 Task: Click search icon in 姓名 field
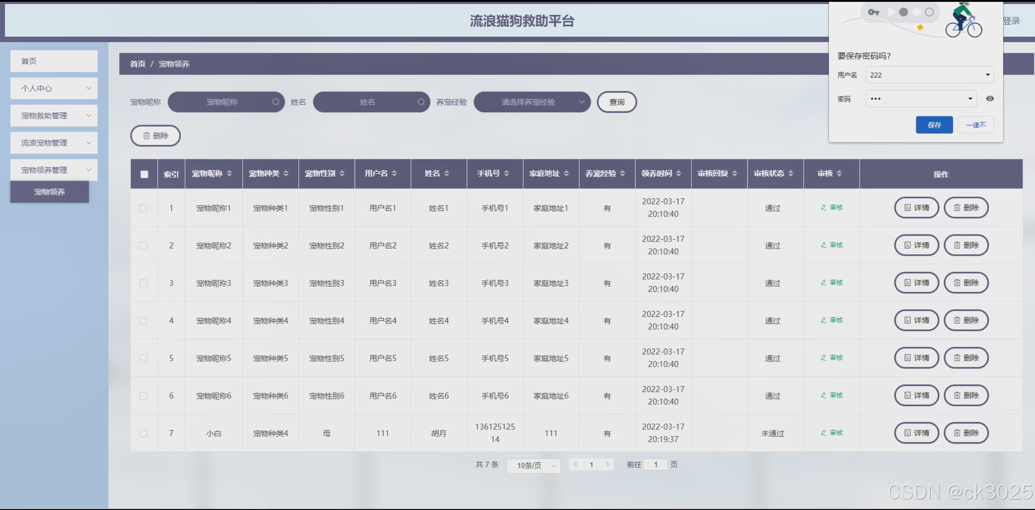pos(421,102)
